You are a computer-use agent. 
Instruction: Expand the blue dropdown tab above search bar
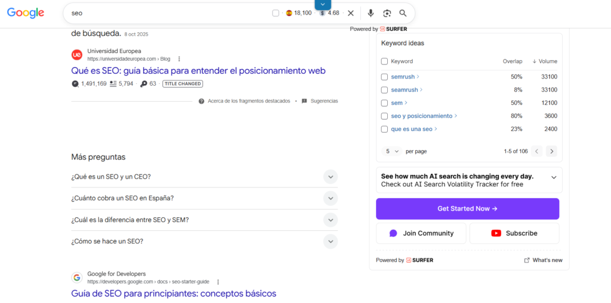[x=323, y=4]
